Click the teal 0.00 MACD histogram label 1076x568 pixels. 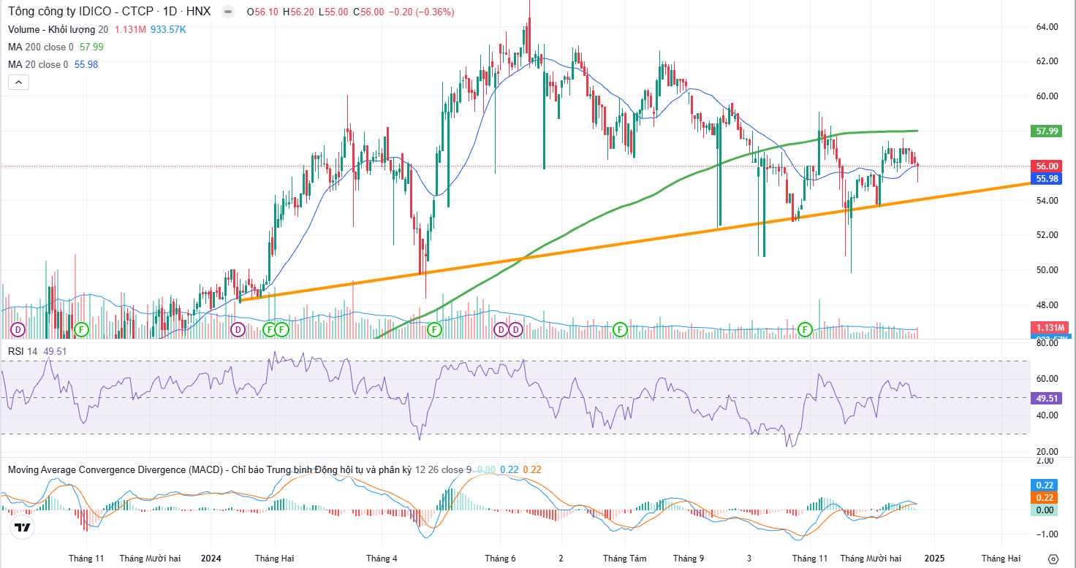pos(1045,510)
